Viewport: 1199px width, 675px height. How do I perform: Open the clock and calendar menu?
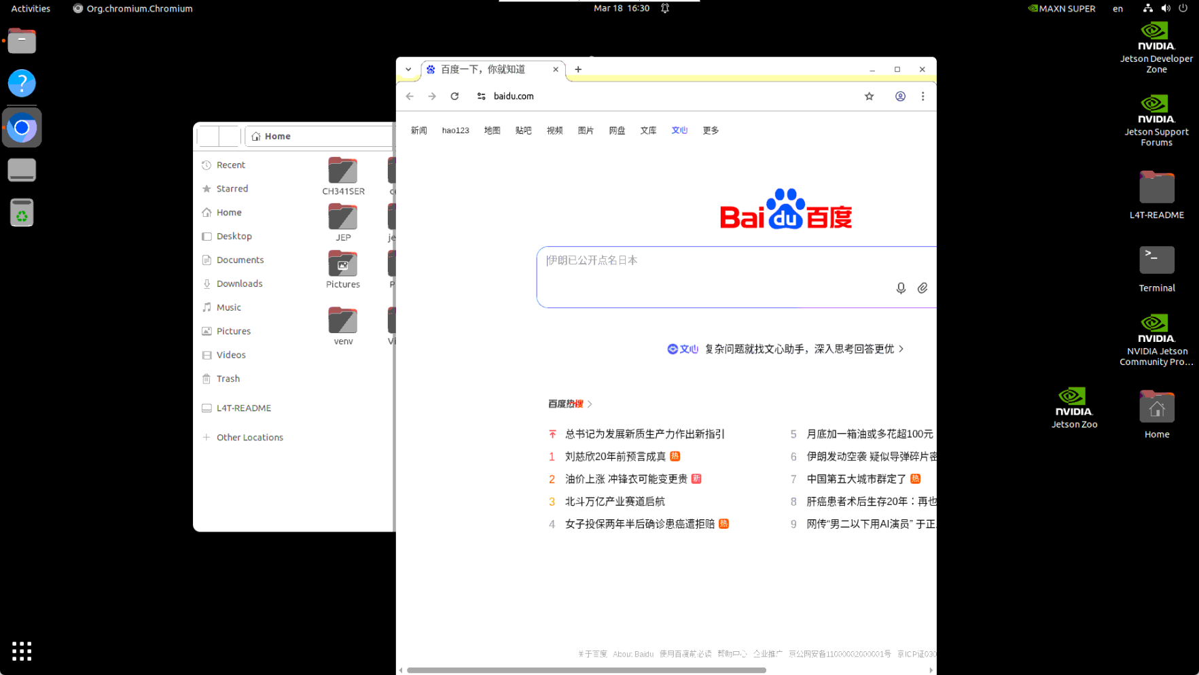622,8
